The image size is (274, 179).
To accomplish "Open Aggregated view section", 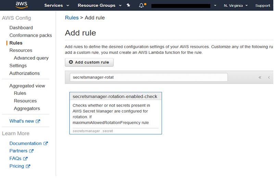I will 27,86.
